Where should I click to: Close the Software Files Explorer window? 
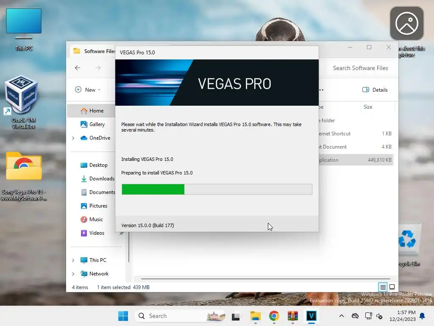[x=389, y=48]
